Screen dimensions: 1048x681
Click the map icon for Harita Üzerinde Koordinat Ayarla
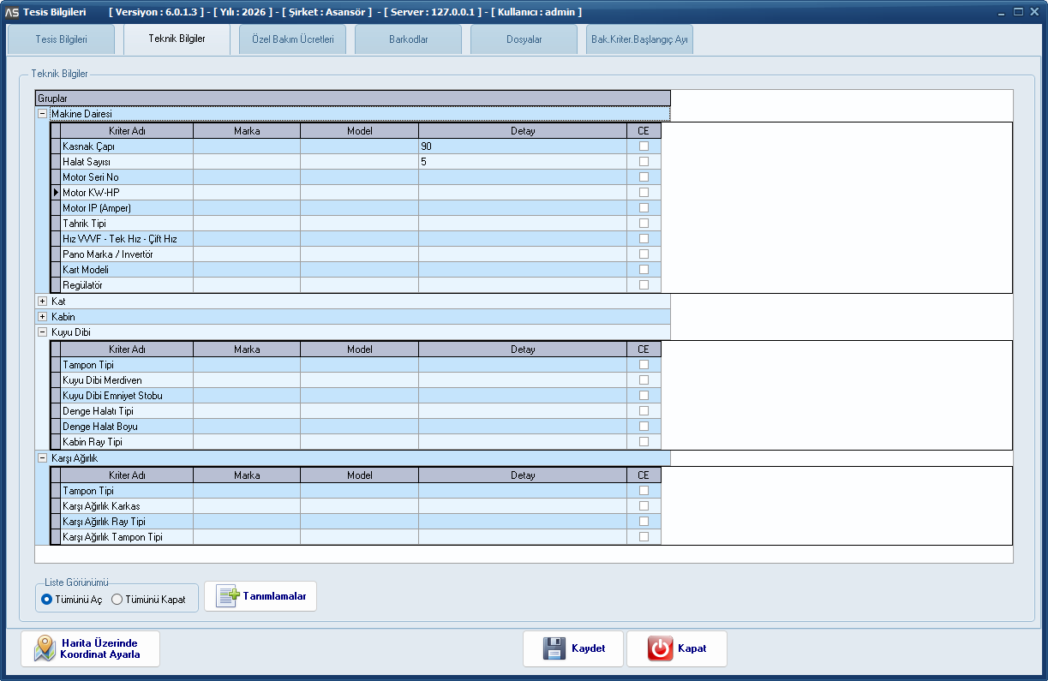[45, 648]
